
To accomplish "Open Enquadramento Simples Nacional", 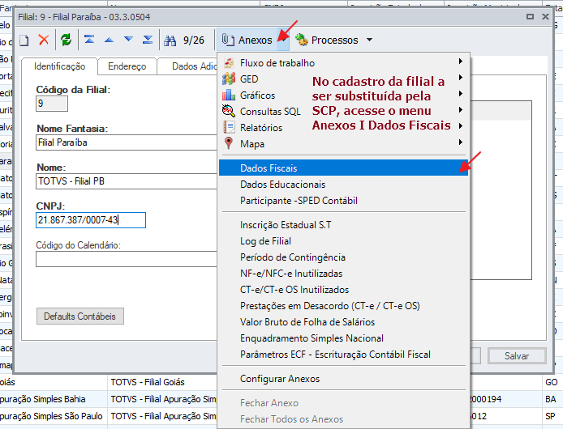I will (343, 338).
